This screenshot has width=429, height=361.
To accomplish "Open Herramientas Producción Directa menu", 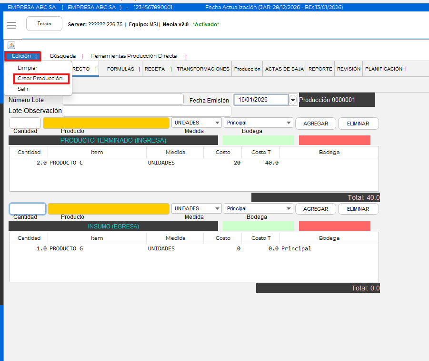I will [x=133, y=56].
